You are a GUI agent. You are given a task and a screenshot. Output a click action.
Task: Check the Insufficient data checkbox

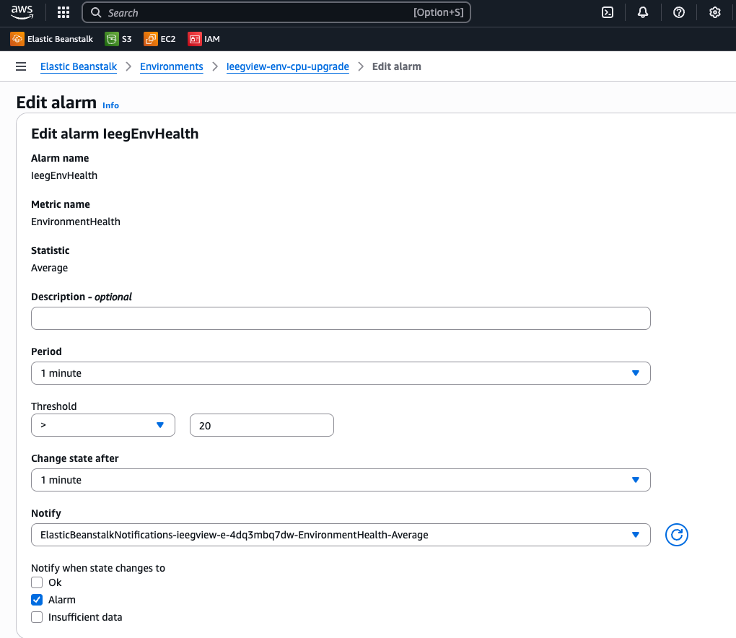tap(37, 617)
